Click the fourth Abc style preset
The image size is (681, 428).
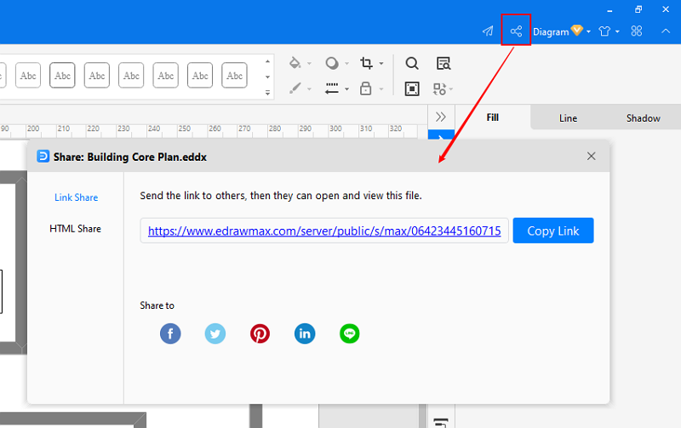[x=131, y=75]
